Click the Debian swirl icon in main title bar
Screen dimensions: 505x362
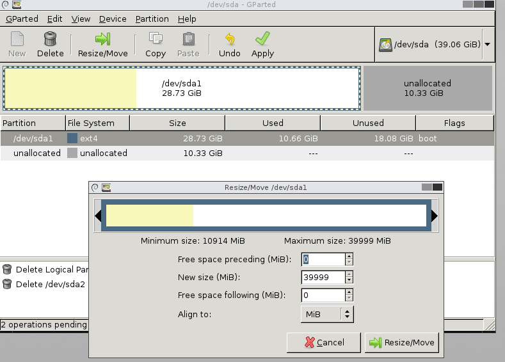click(5, 4)
